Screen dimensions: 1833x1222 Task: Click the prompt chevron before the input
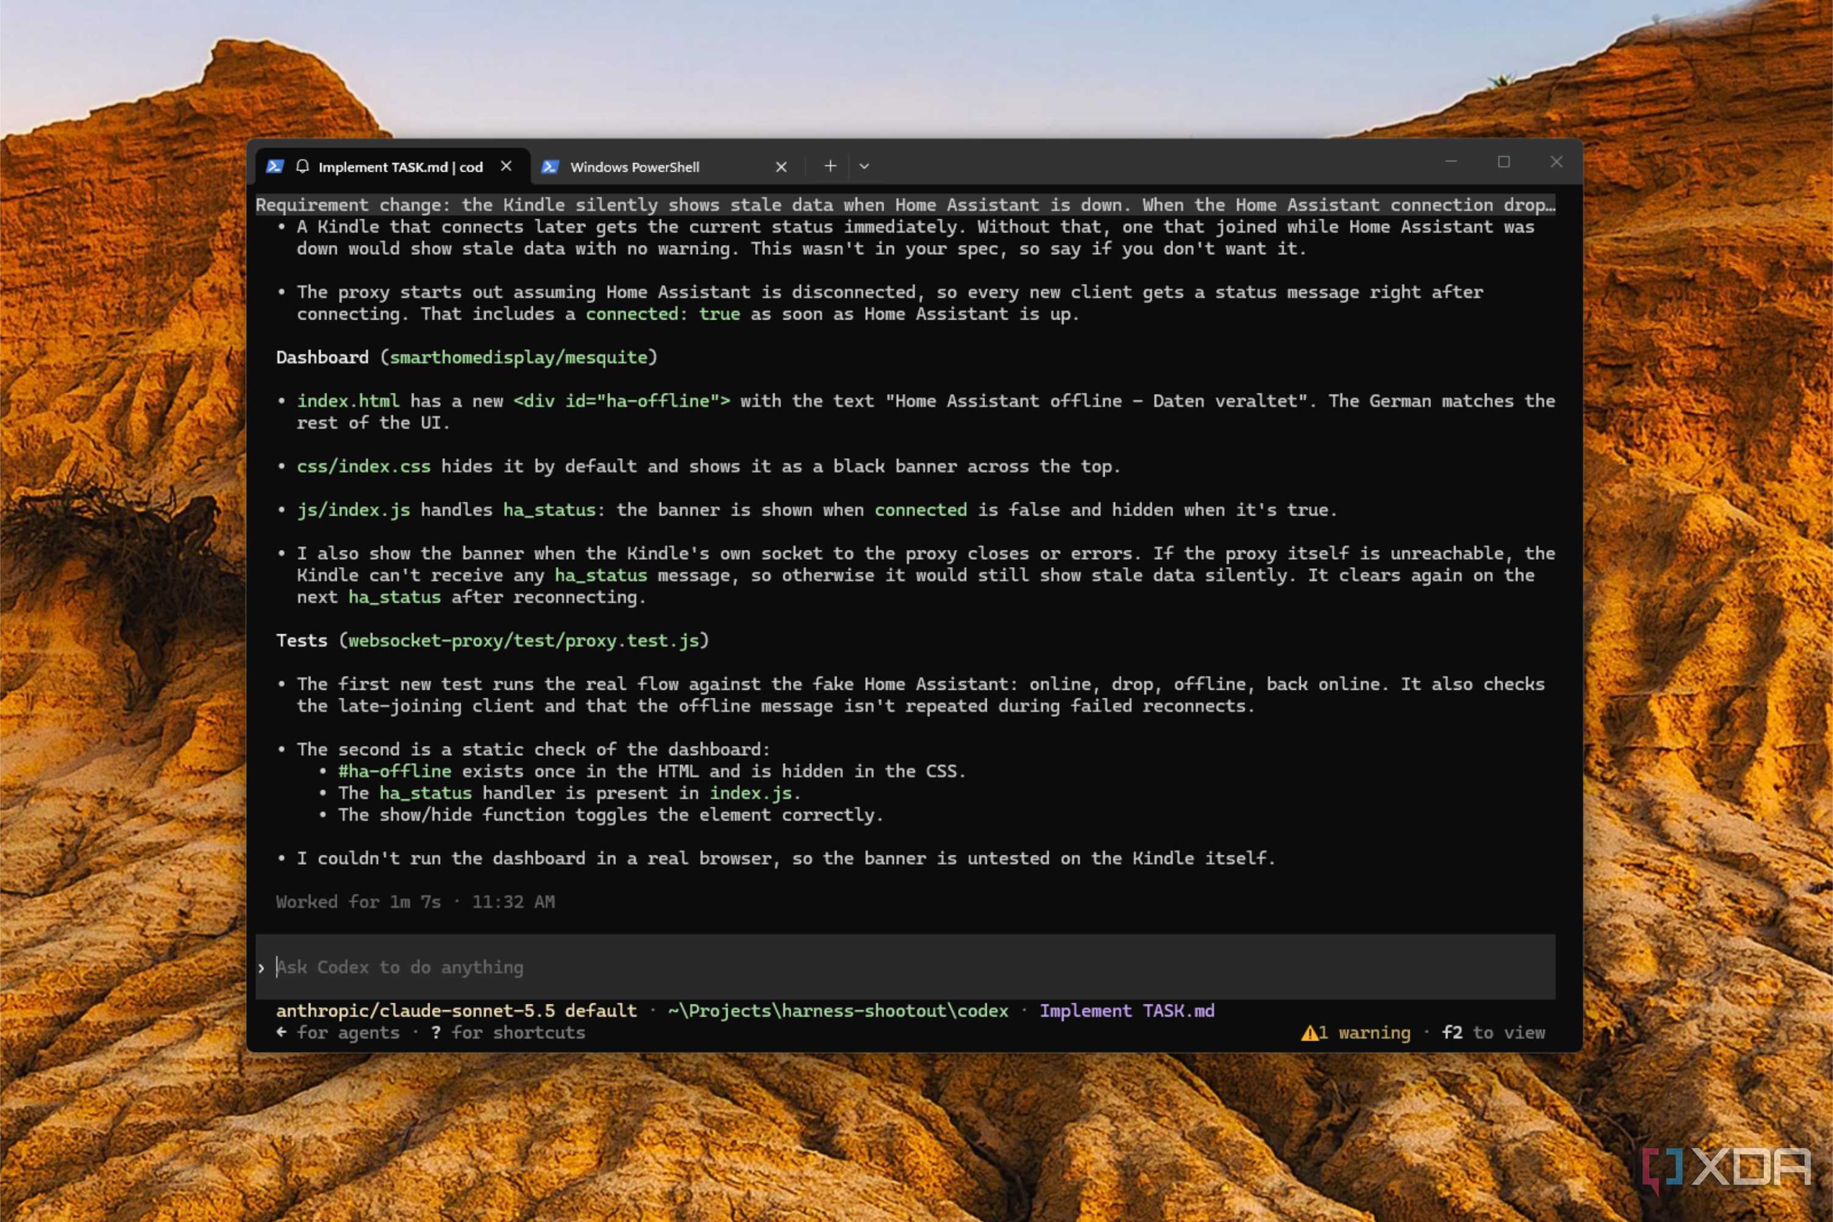coord(261,968)
